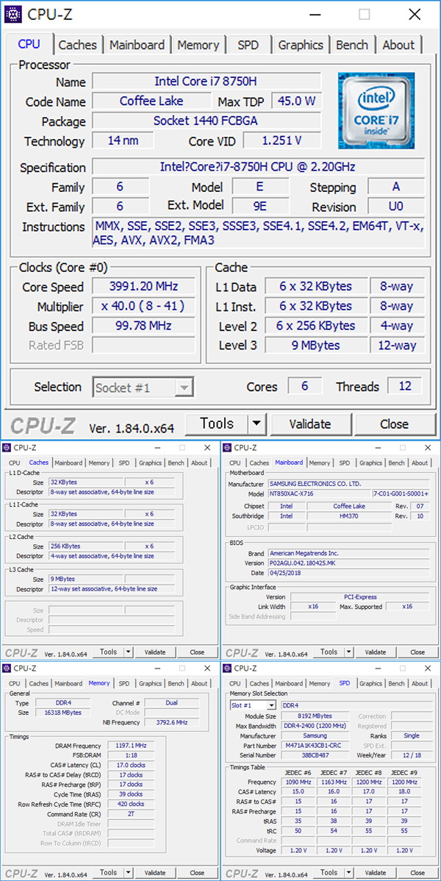Click the NB Frequency value 3792.6 MHz
441x881 pixels.
tap(171, 722)
